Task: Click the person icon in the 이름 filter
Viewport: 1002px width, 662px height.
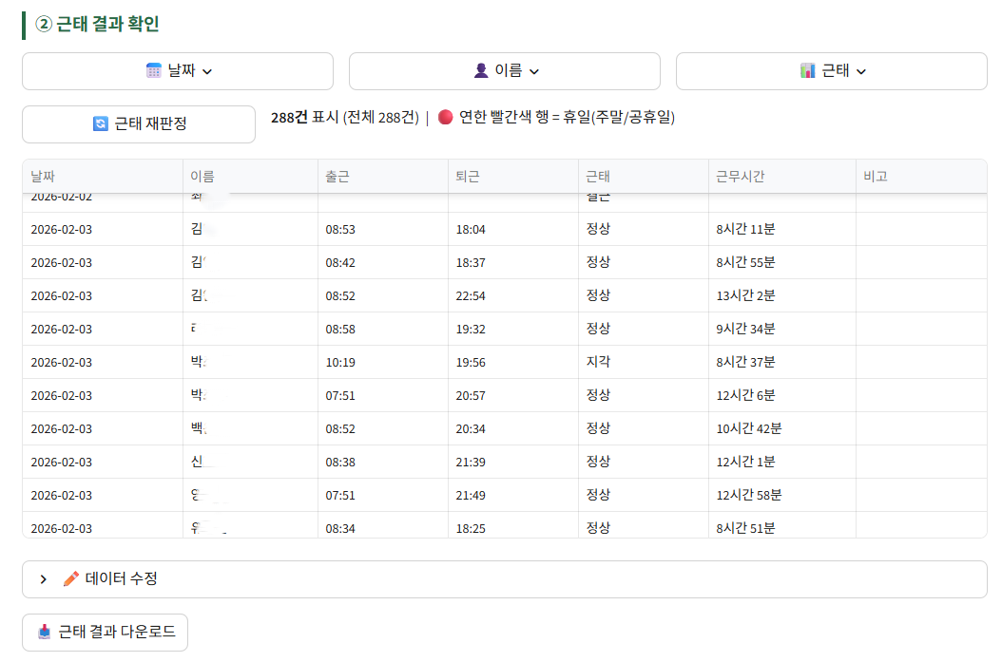Action: (x=483, y=70)
